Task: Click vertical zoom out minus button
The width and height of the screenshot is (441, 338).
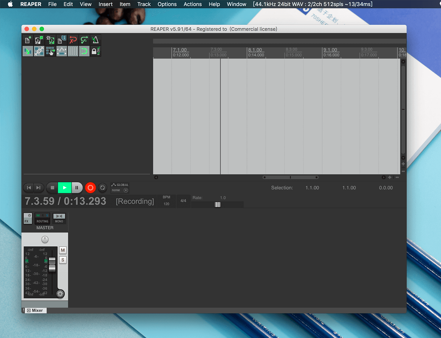Action: 403,171
